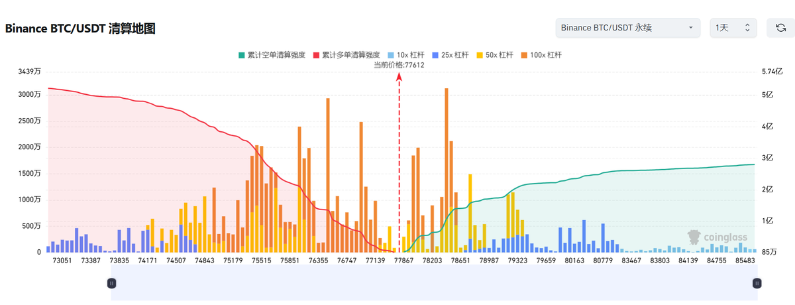Click the right handle of the zoom slider
Screen dimensions: 795x305
coord(757,283)
